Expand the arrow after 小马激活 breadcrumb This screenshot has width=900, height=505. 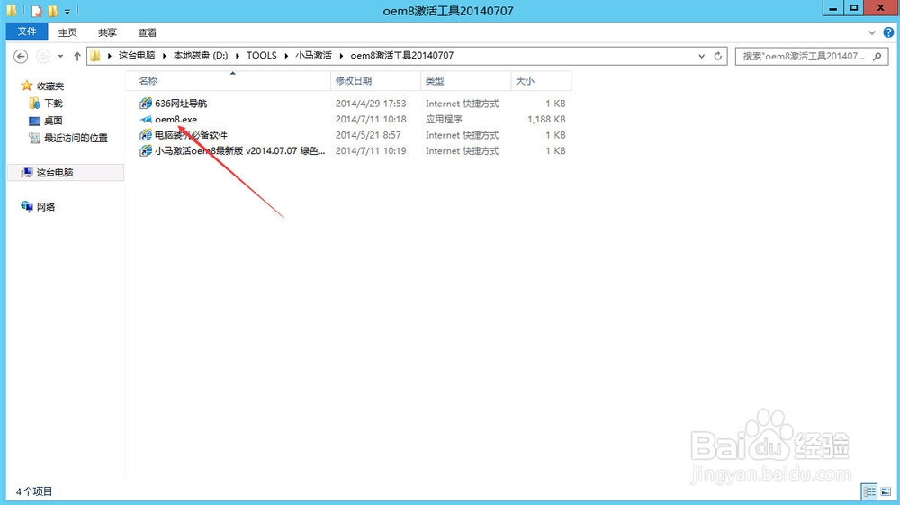click(341, 56)
